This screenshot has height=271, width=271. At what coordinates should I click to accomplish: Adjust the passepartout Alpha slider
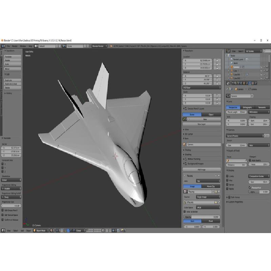259,192
